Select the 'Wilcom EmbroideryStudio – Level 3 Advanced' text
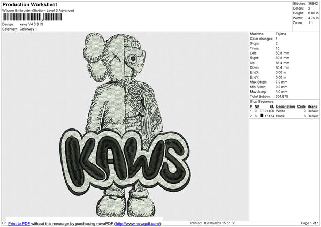Screen dimensions: 321x227 [x=38, y=11]
